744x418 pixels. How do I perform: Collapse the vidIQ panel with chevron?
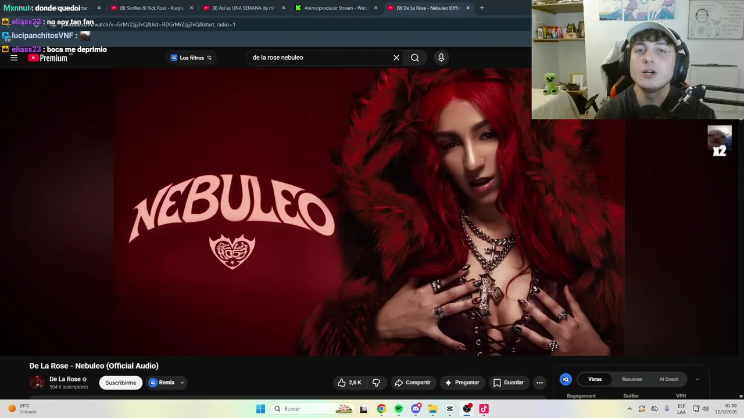(x=697, y=379)
